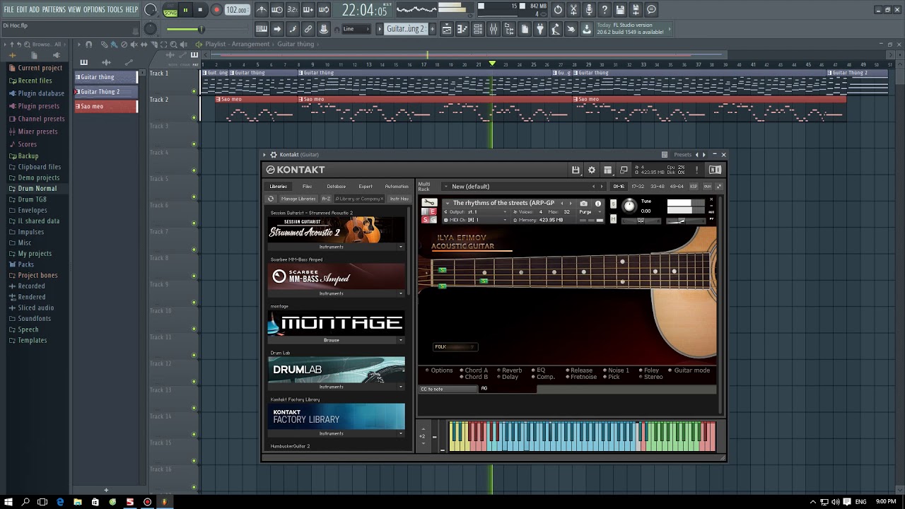Pause playback with the transport pause button

click(x=186, y=10)
